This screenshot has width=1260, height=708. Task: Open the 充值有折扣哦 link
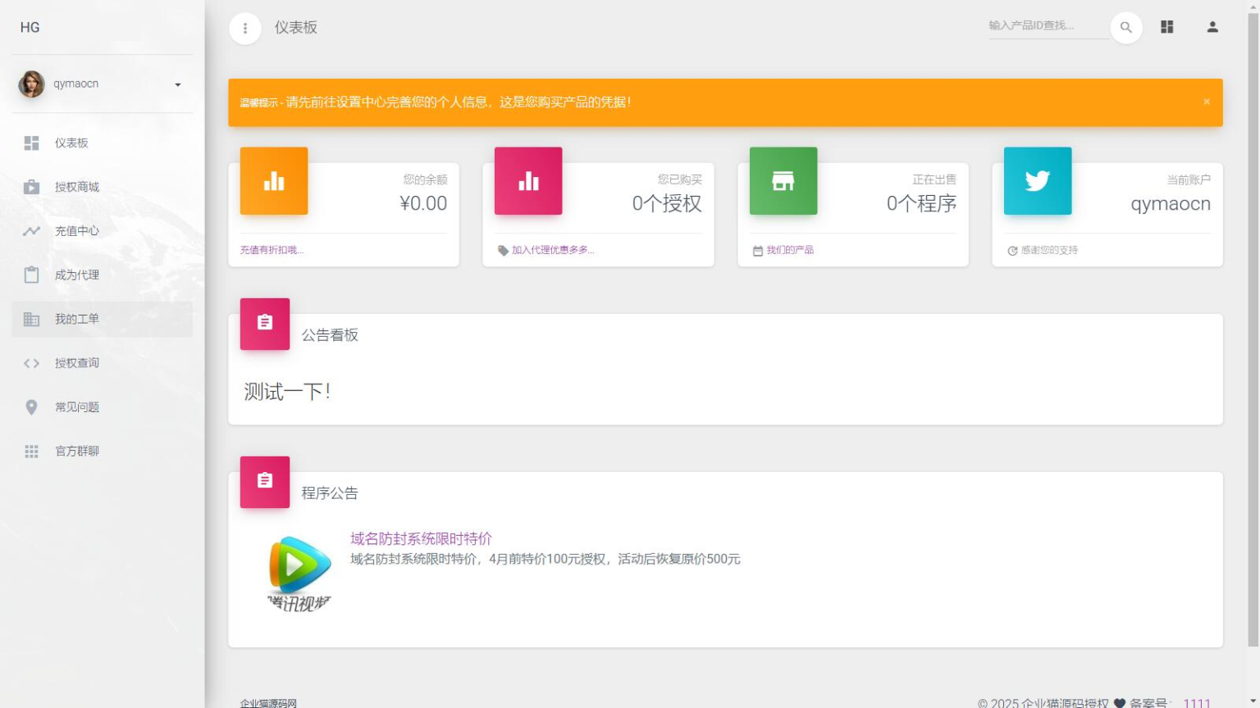271,250
